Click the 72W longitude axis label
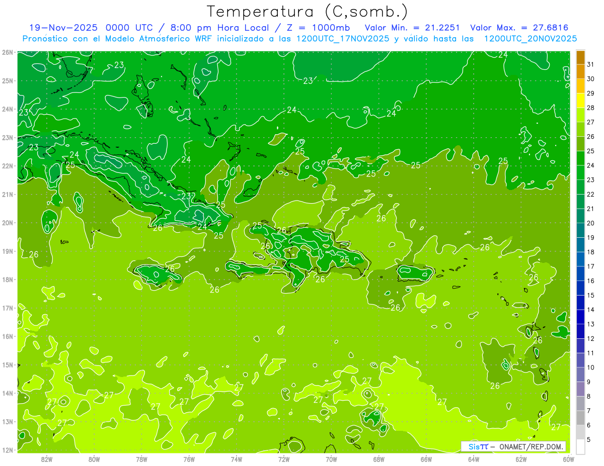Screen dimensions: 604x466 pos(284,459)
